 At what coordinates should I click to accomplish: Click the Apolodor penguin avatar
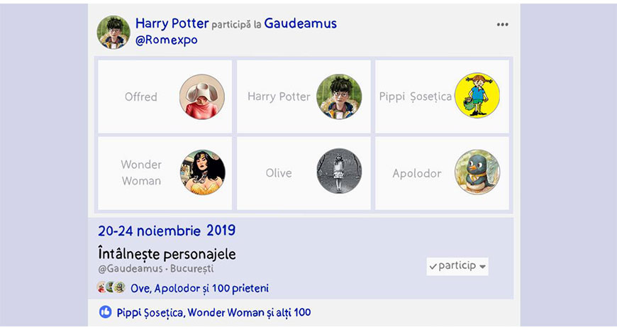477,172
